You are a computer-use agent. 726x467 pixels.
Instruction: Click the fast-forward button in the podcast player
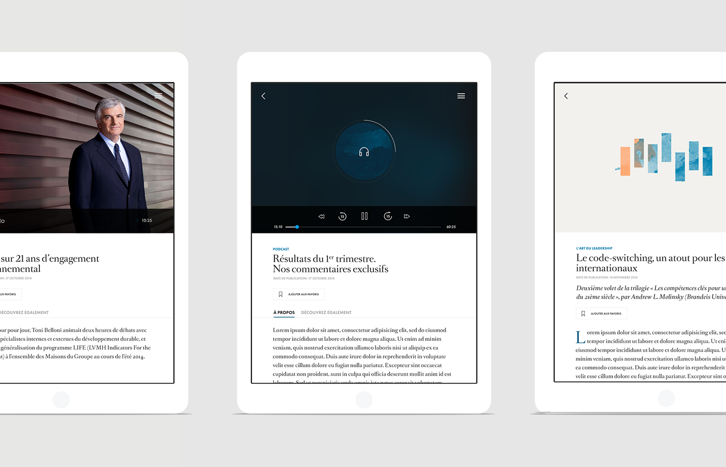[407, 216]
